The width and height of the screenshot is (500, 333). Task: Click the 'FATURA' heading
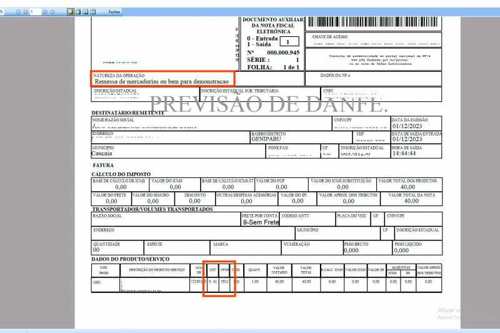click(103, 166)
